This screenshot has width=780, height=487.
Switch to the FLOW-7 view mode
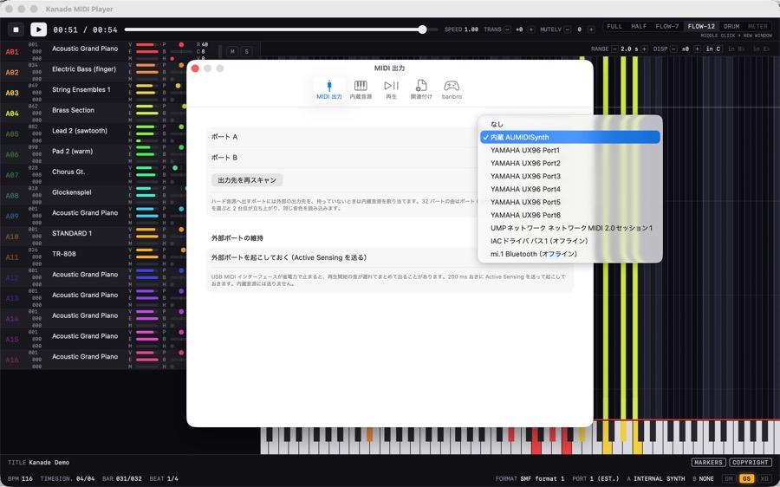point(667,26)
